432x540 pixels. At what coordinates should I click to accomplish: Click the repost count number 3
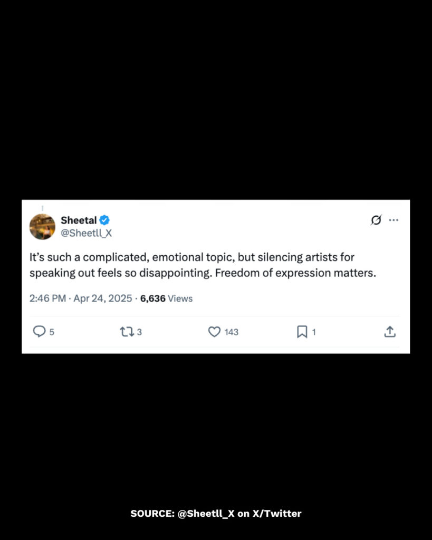point(139,332)
